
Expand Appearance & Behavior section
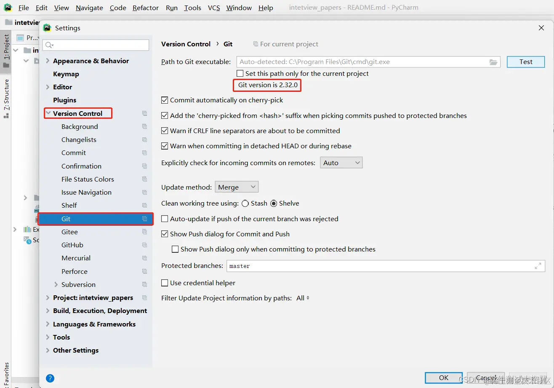click(48, 61)
